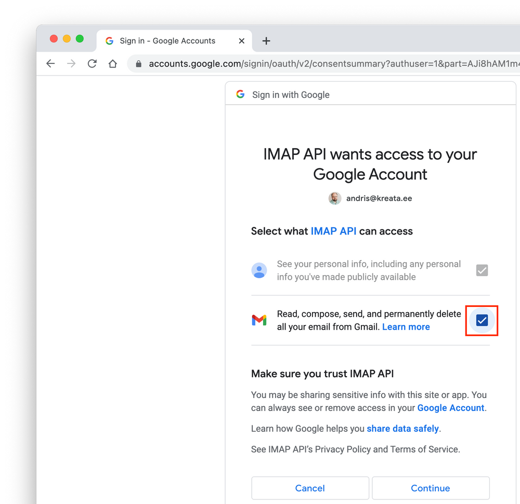Toggle the highlighted Gmail permission checkbox

pos(481,320)
